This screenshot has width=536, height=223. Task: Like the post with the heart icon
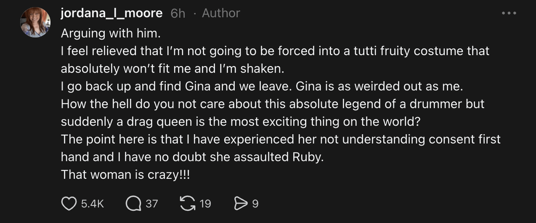(x=70, y=203)
